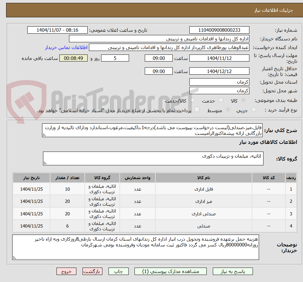Click the remaining time 00:08:49 field
Screen dimensions: 303x282
[x=74, y=58]
